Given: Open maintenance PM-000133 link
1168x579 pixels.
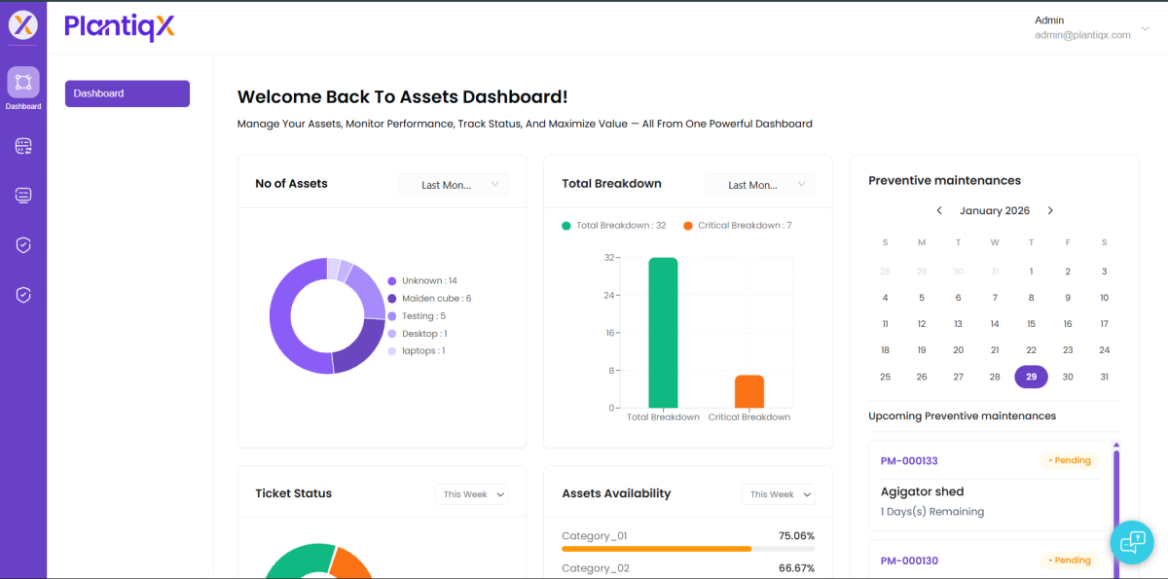Looking at the screenshot, I should point(909,461).
